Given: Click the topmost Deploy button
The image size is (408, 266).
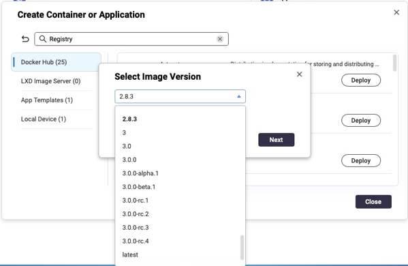Looking at the screenshot, I should click(x=361, y=80).
